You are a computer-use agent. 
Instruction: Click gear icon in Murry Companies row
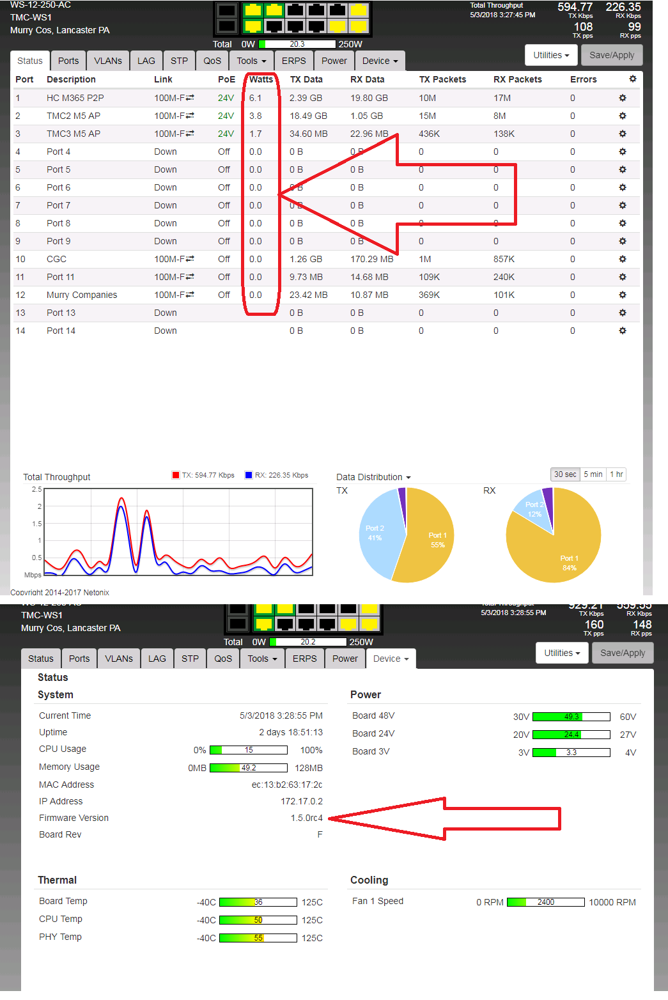click(x=623, y=295)
